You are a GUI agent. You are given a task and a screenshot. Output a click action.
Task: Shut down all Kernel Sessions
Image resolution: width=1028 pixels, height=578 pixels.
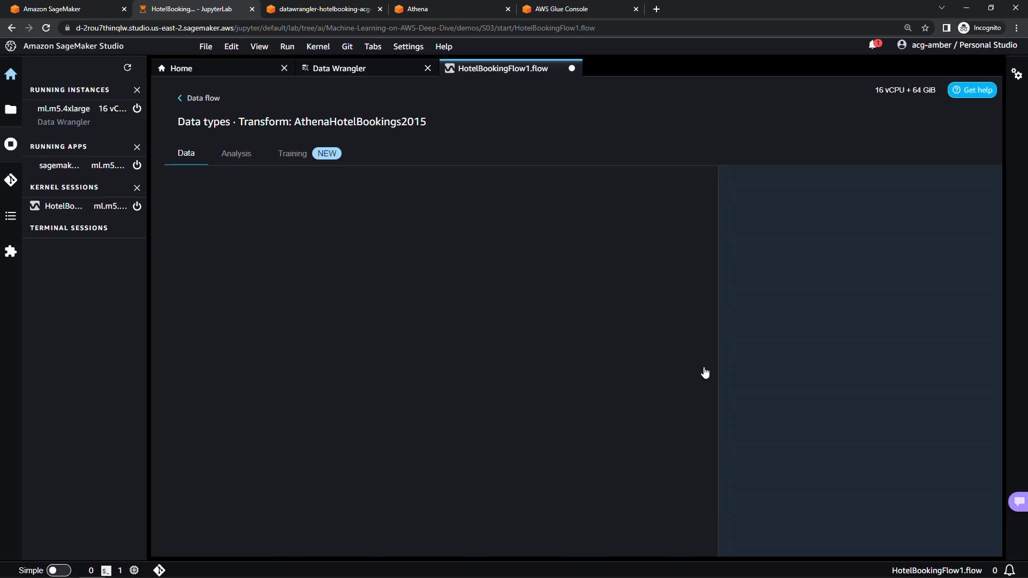click(137, 187)
